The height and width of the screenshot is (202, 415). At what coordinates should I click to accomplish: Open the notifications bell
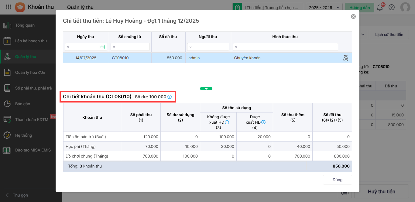pos(380,8)
